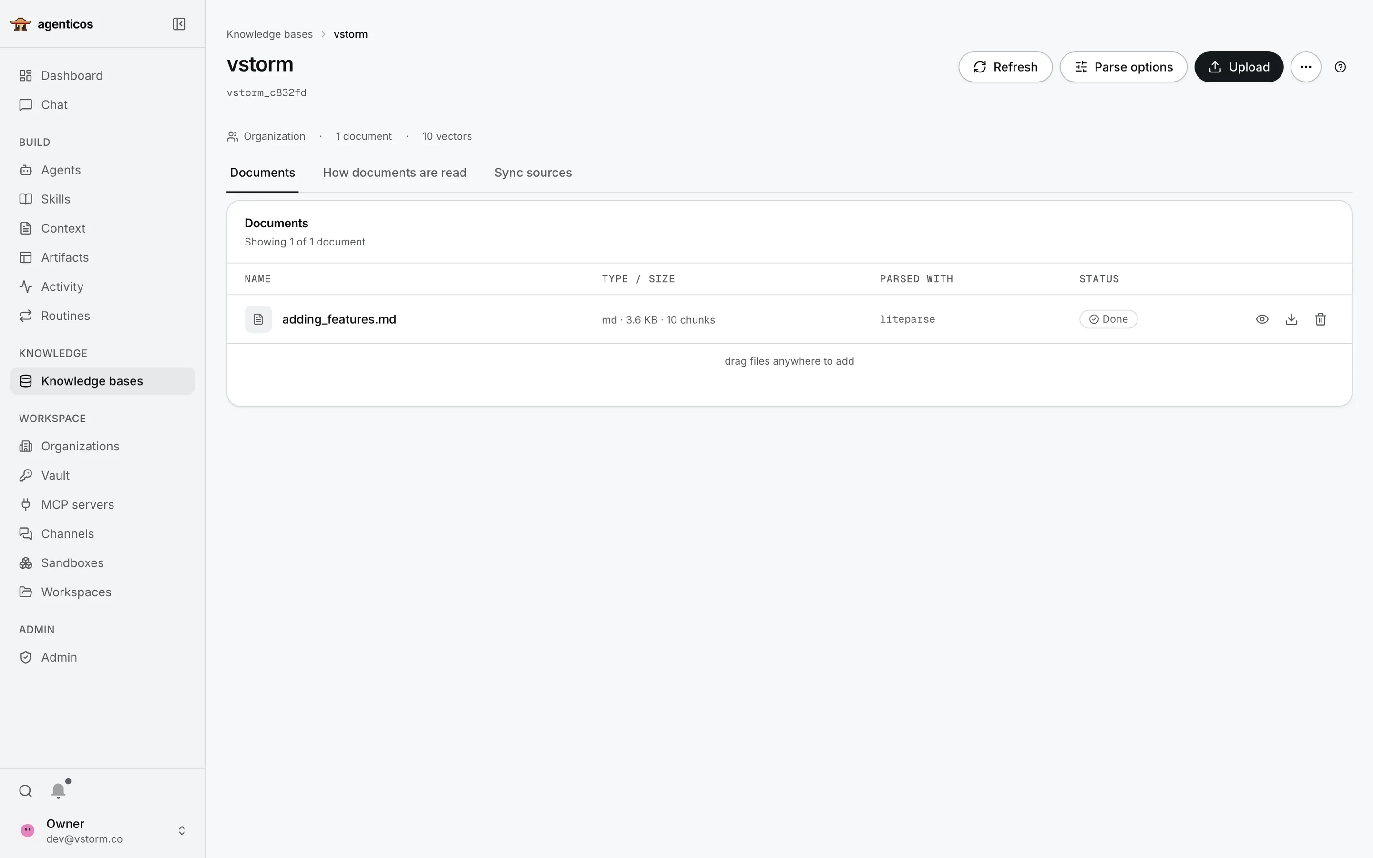The height and width of the screenshot is (858, 1373).
Task: Click the Showing 1 of 1 document text
Action: pyautogui.click(x=305, y=242)
